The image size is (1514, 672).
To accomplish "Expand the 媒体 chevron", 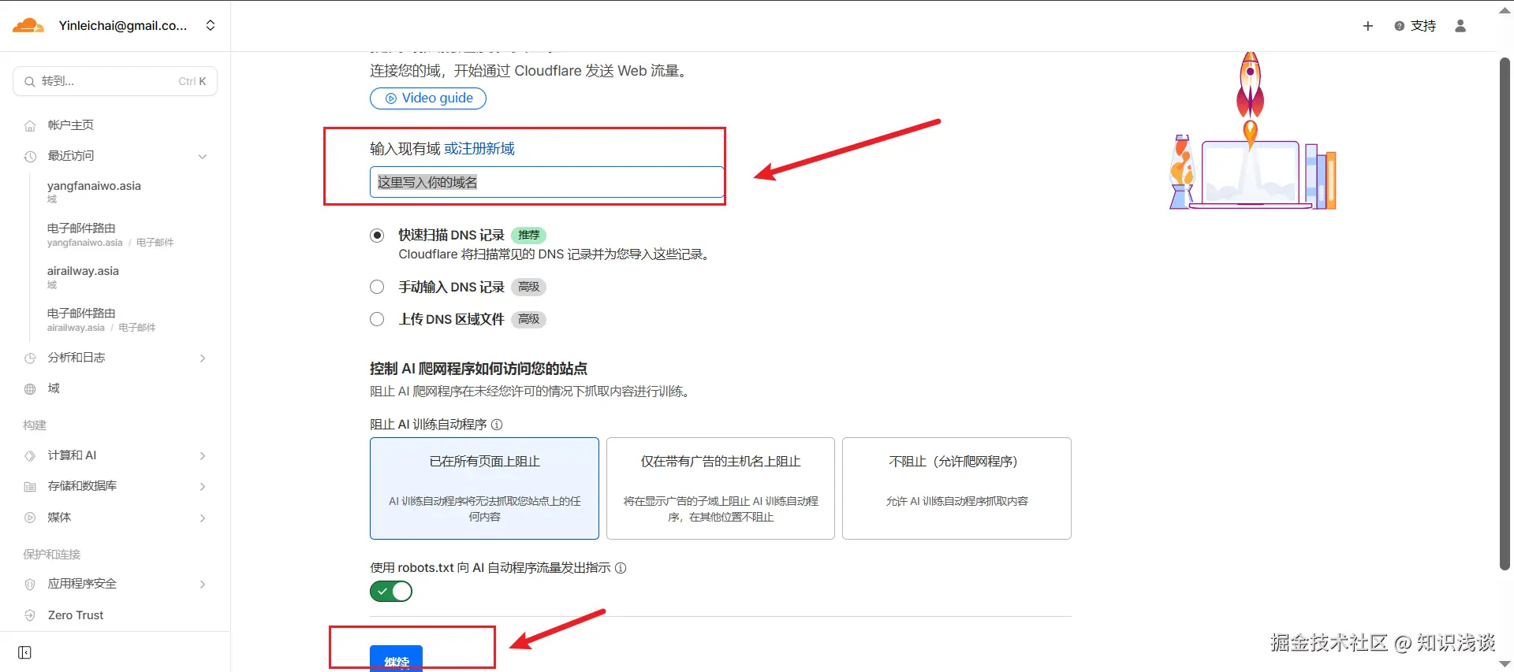I will 203,518.
